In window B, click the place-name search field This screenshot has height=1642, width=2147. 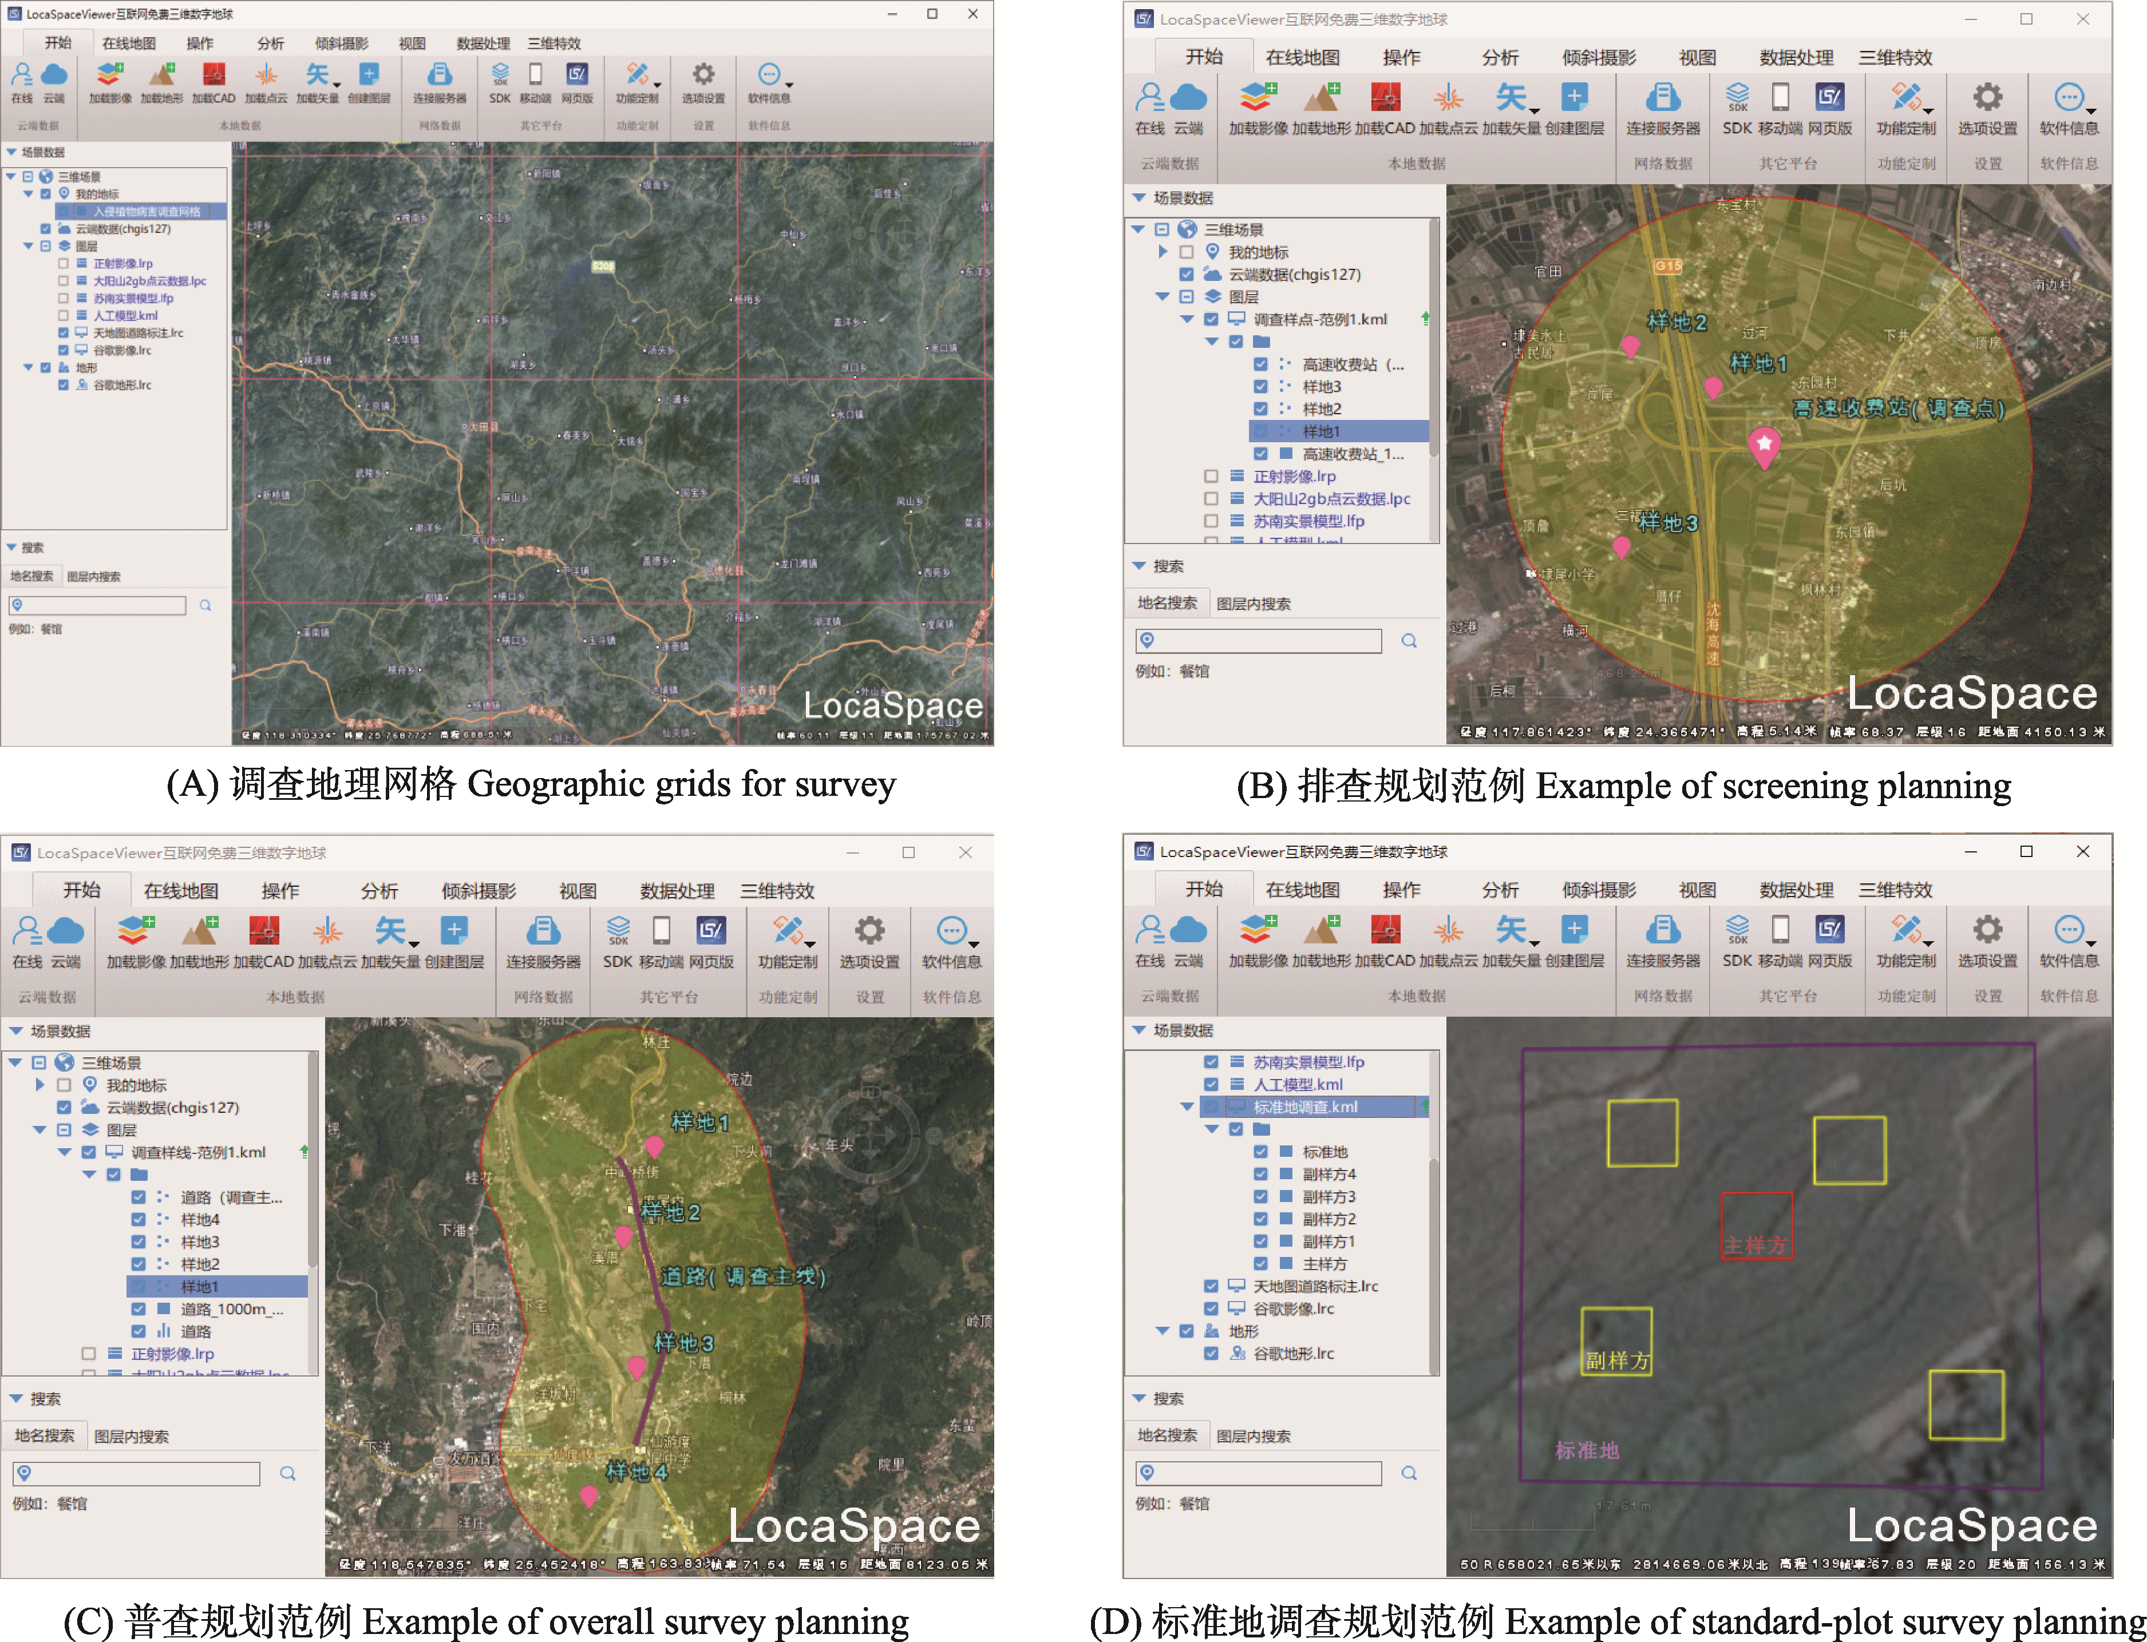[1259, 640]
